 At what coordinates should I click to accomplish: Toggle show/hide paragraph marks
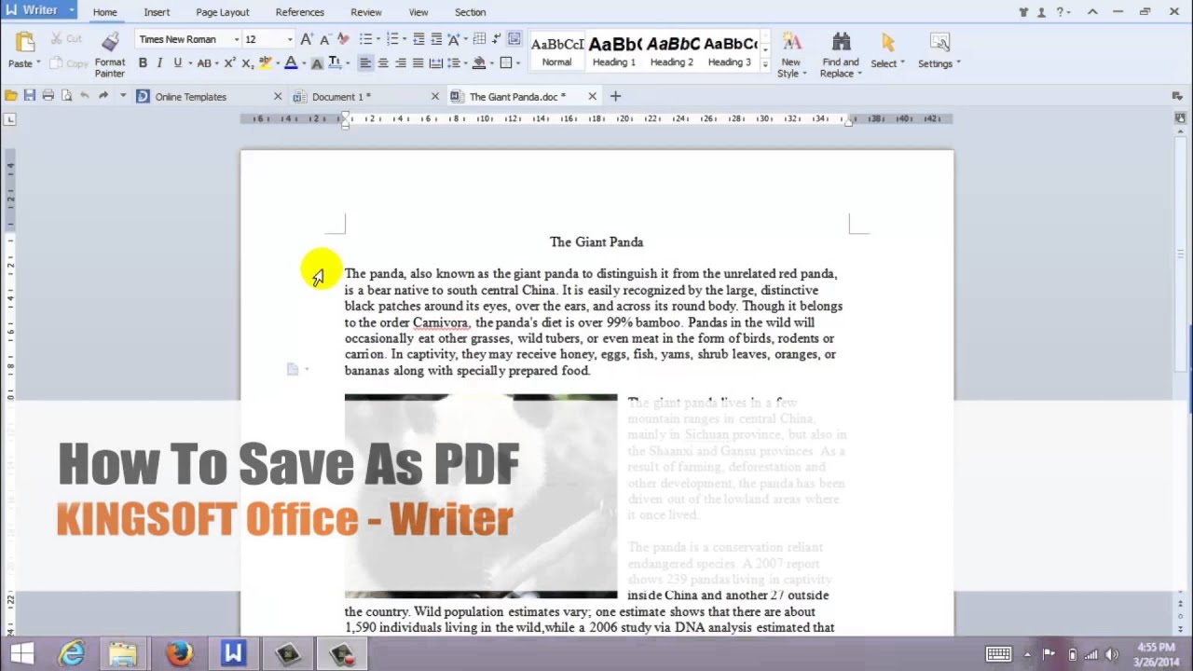click(496, 39)
